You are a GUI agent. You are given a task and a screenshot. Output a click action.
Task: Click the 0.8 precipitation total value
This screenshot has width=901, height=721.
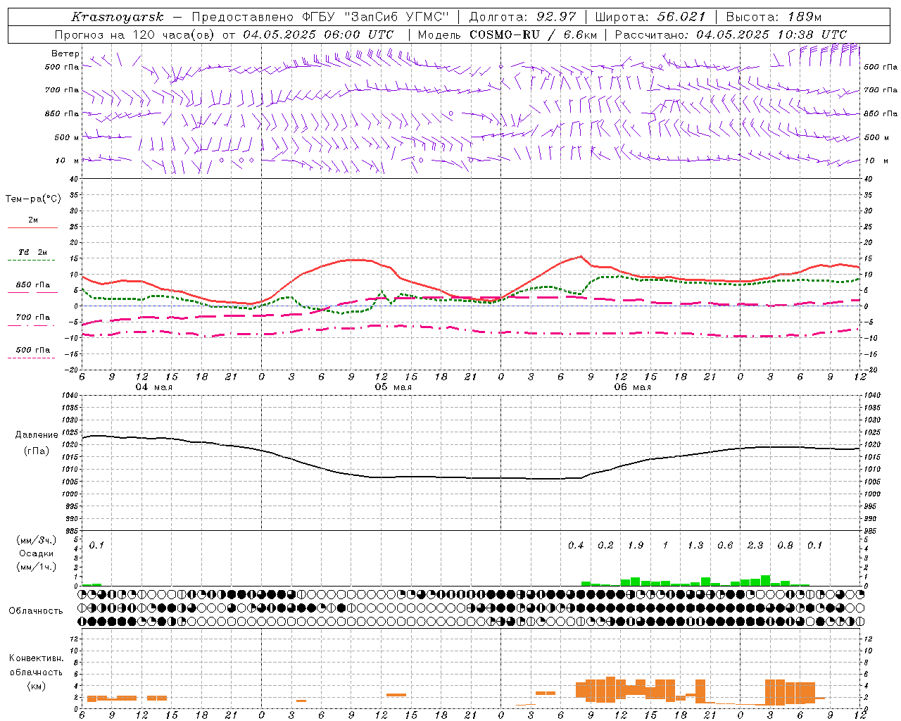[x=785, y=546]
